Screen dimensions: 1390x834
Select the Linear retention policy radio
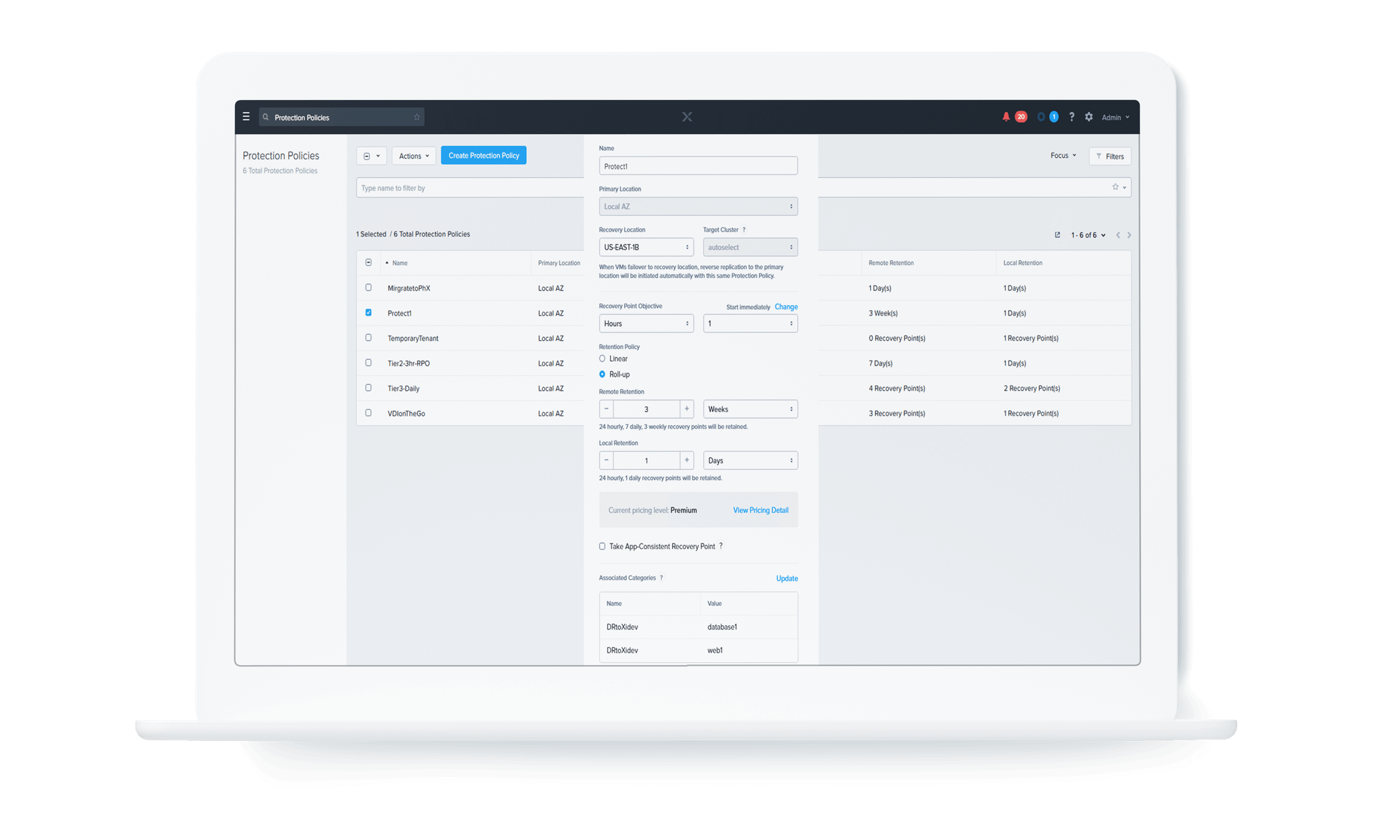pyautogui.click(x=602, y=359)
